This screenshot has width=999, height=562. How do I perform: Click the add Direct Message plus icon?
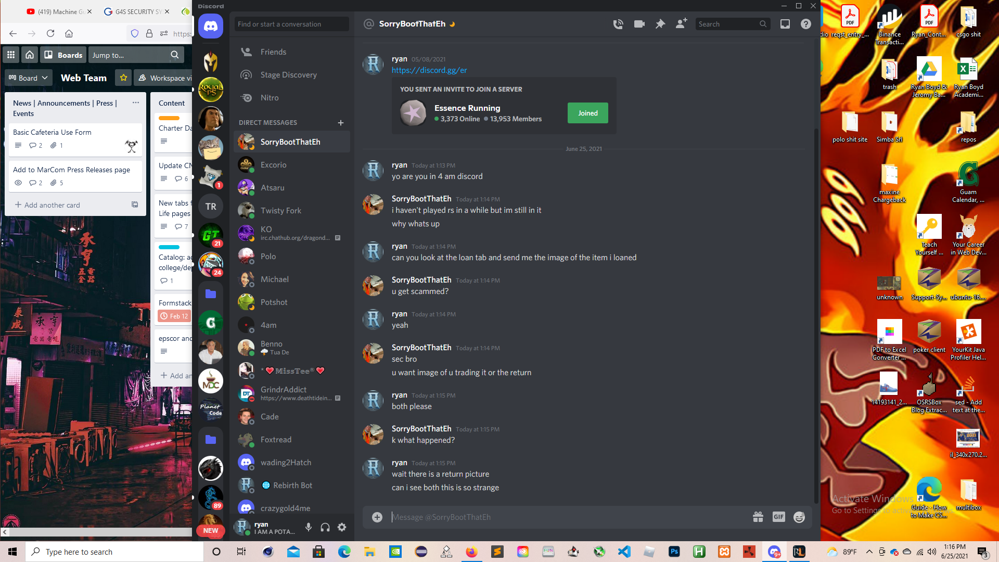pyautogui.click(x=341, y=123)
